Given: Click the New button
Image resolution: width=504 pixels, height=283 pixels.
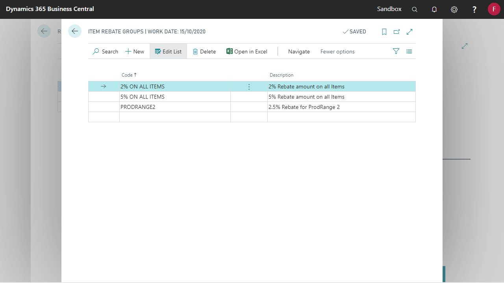Looking at the screenshot, I should point(135,51).
